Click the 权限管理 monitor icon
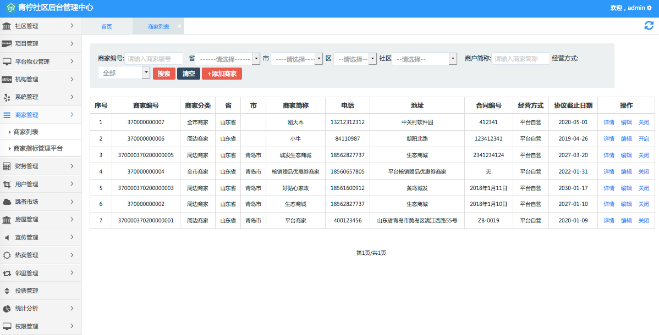Image resolution: width=659 pixels, height=335 pixels. (7, 326)
